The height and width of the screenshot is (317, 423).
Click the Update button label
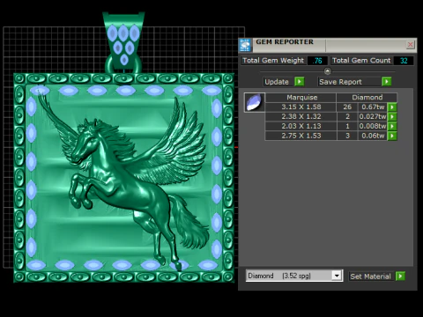pos(277,82)
